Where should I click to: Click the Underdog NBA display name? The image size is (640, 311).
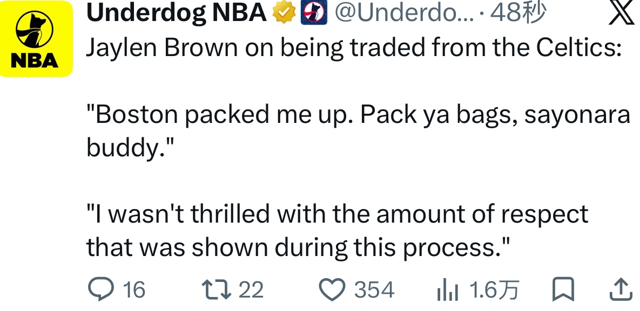pyautogui.click(x=176, y=12)
